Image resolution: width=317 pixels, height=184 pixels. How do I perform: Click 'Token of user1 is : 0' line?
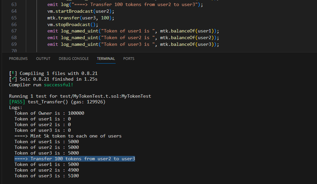click(43, 119)
